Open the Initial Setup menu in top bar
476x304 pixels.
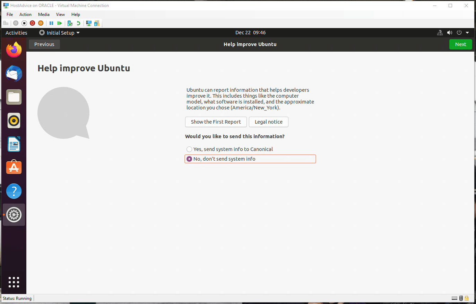pos(59,33)
